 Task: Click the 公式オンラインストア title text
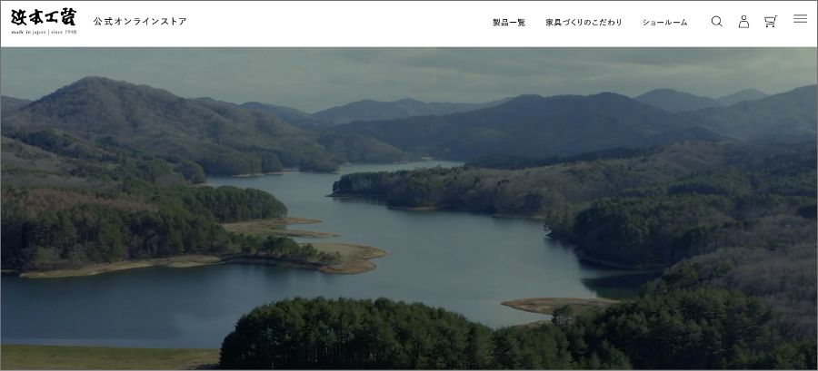140,22
